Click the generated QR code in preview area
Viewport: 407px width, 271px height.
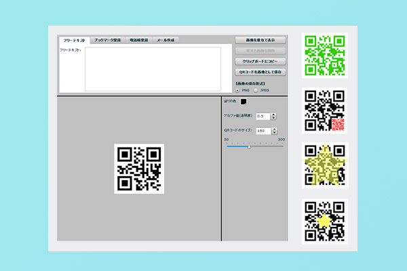click(139, 169)
